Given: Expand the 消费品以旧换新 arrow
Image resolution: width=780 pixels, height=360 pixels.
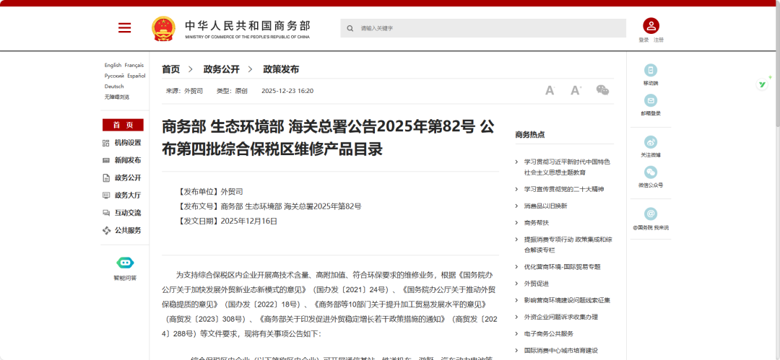Looking at the screenshot, I should [517, 206].
